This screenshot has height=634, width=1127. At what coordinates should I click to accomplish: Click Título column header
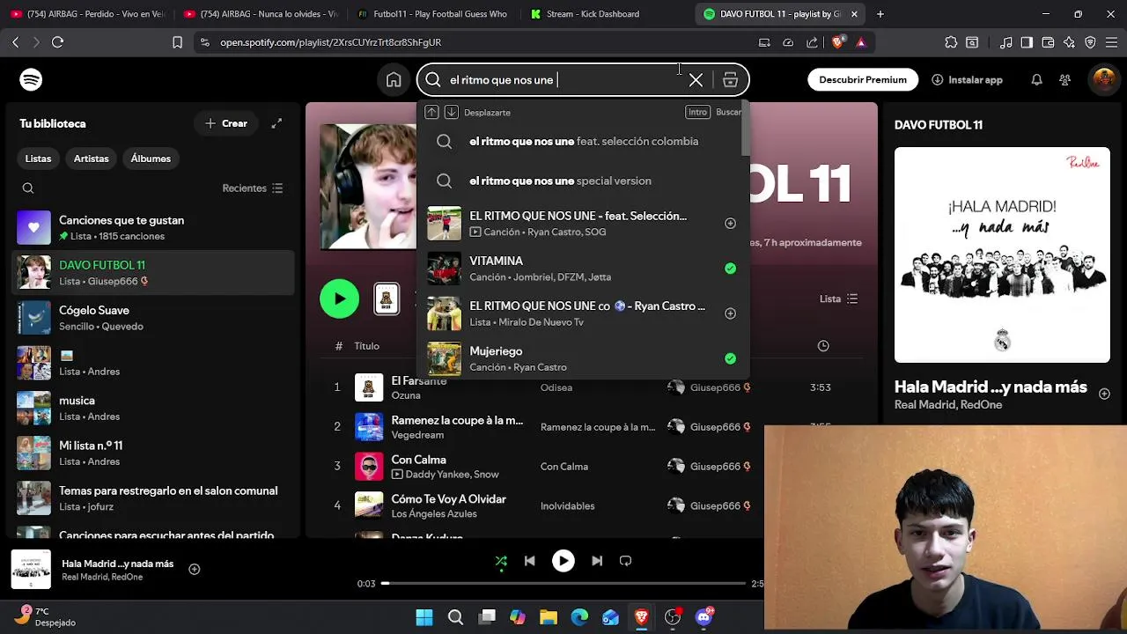[x=366, y=346]
